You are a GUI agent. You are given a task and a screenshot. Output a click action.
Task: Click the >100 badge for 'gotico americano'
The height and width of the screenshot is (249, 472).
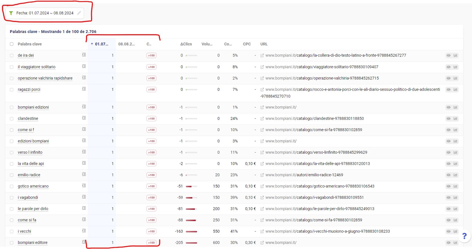tap(151, 186)
